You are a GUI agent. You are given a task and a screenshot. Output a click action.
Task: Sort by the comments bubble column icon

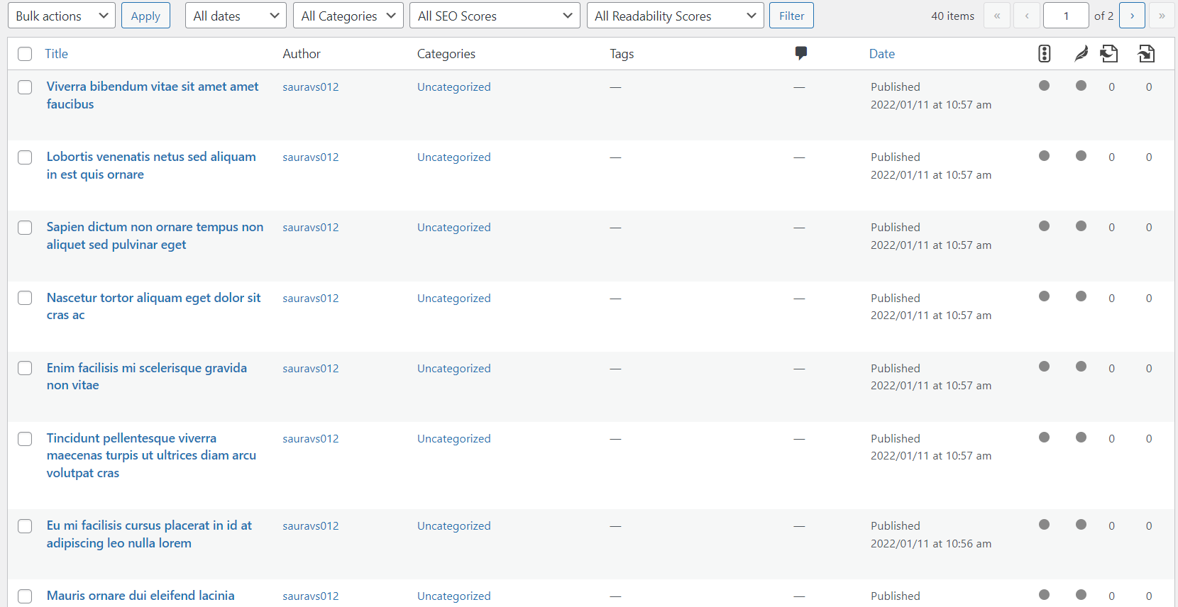(x=801, y=53)
